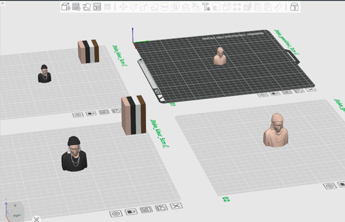Screen dimensions: 345x222
Task: Remove the front-left plate with X icon
Action: (177, 206)
